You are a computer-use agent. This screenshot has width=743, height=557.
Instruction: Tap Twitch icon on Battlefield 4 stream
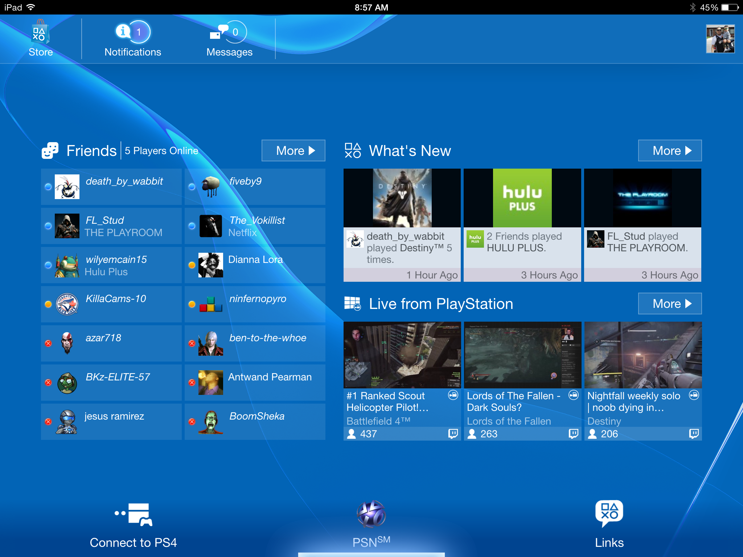[x=453, y=434]
